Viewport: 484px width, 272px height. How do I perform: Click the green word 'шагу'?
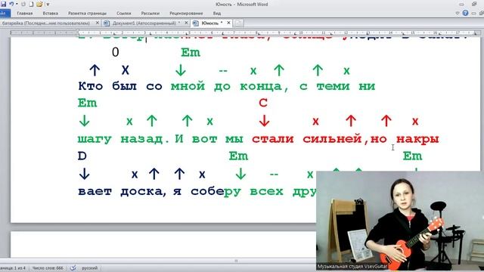tap(94, 140)
